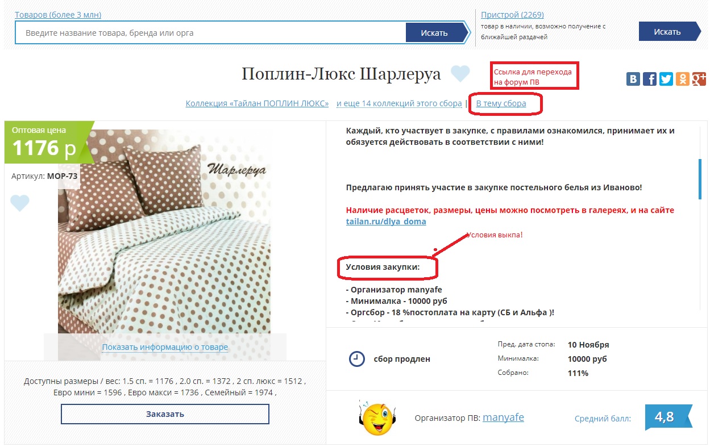The image size is (710, 447).
Task: Click organizer smiley avatar with headphones
Action: point(377,418)
